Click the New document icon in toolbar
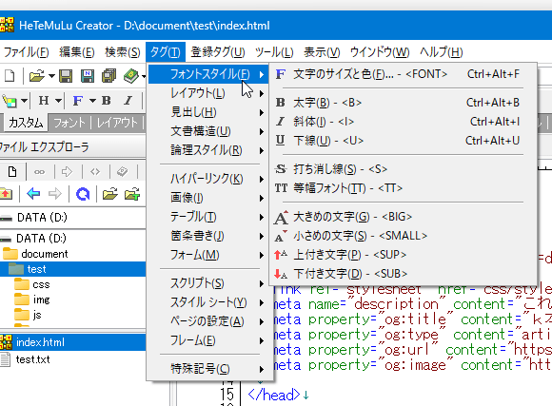Viewport: 552px width, 406px height. click(10, 76)
